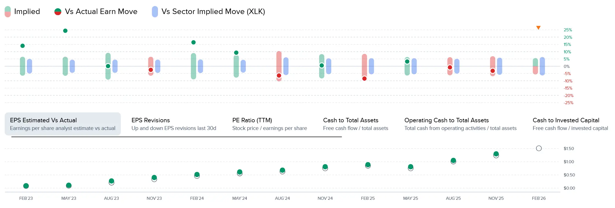615x208 pixels.
Task: Select Cash to Invested Capital tab
Action: (x=570, y=124)
